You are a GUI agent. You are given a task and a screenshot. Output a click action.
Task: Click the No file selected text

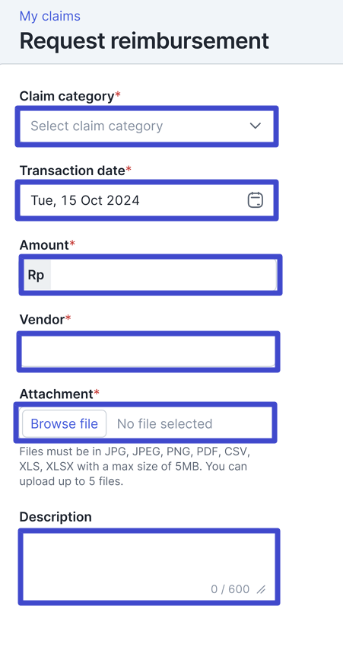[164, 424]
